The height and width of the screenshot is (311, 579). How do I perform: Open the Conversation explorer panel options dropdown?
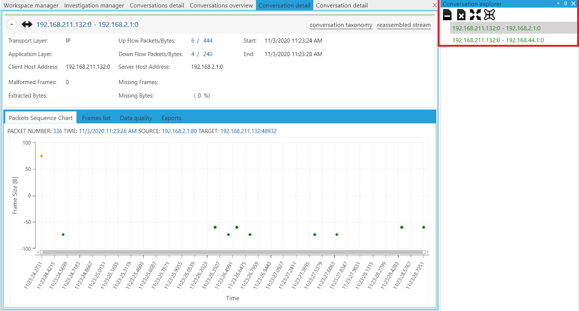pyautogui.click(x=558, y=4)
